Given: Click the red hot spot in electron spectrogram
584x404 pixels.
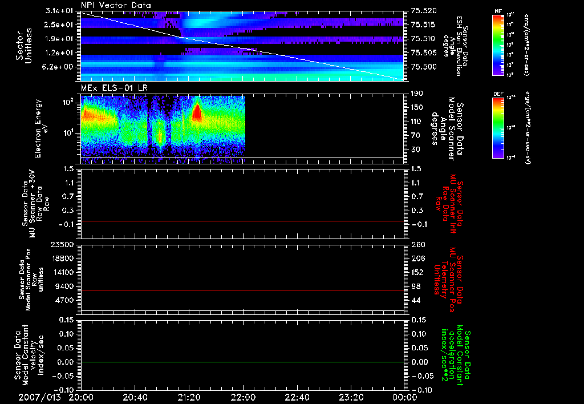Looking at the screenshot, I should 197,112.
